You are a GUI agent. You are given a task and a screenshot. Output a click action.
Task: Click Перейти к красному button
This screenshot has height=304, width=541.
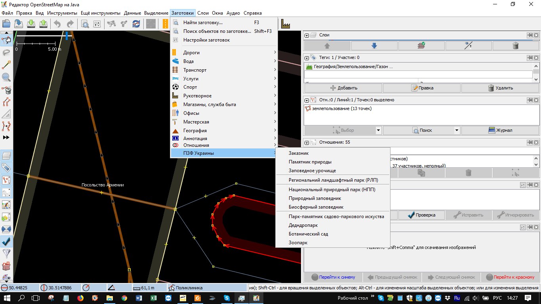(510, 277)
